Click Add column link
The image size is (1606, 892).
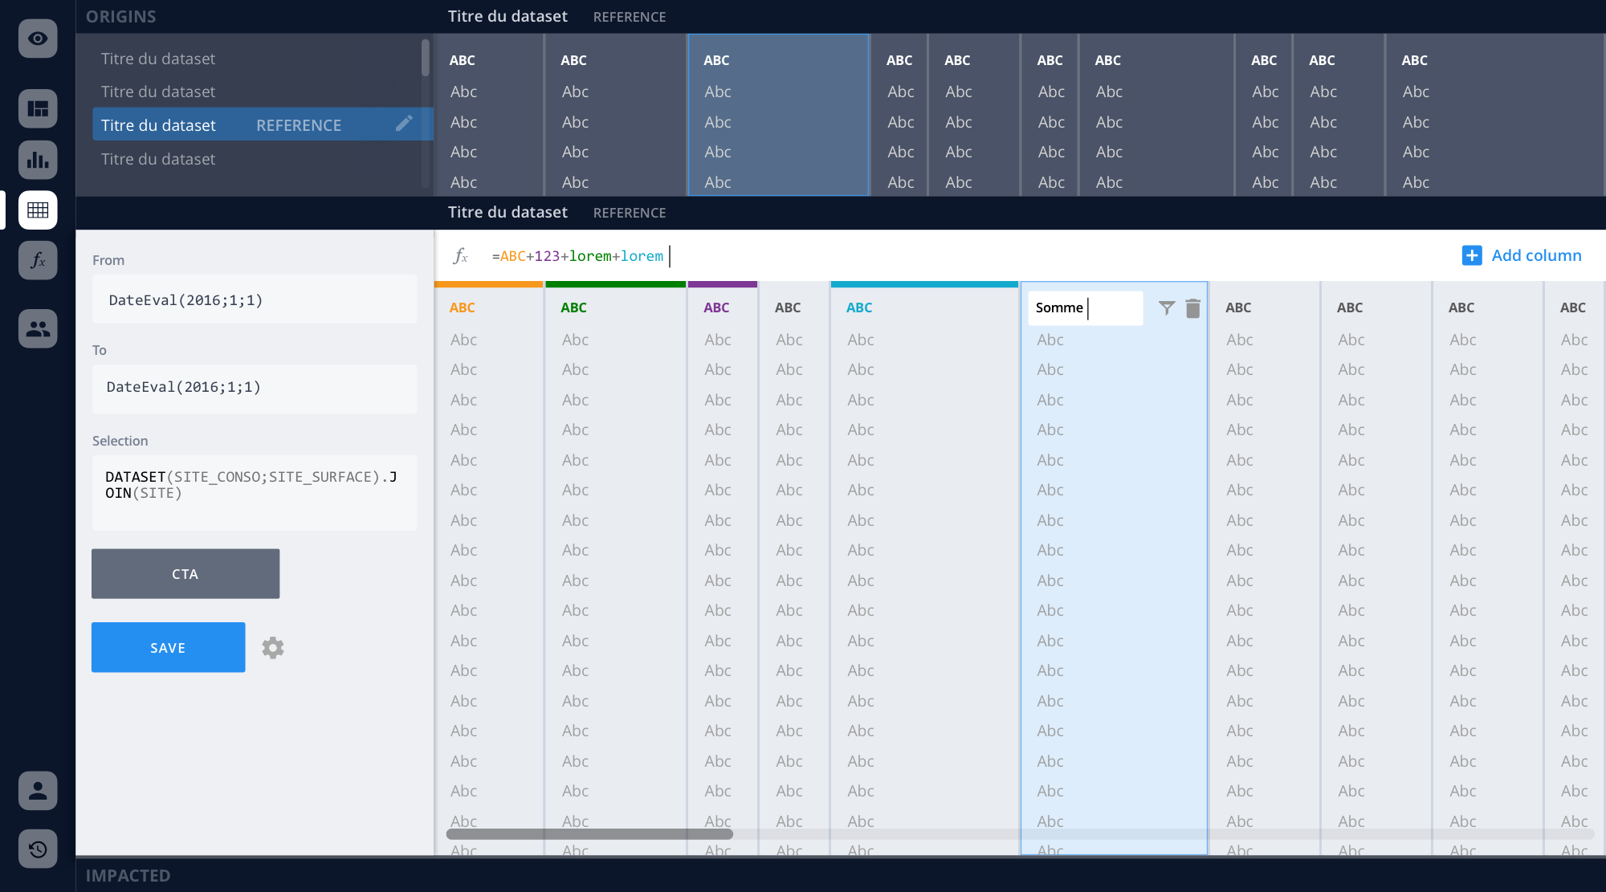1522,255
